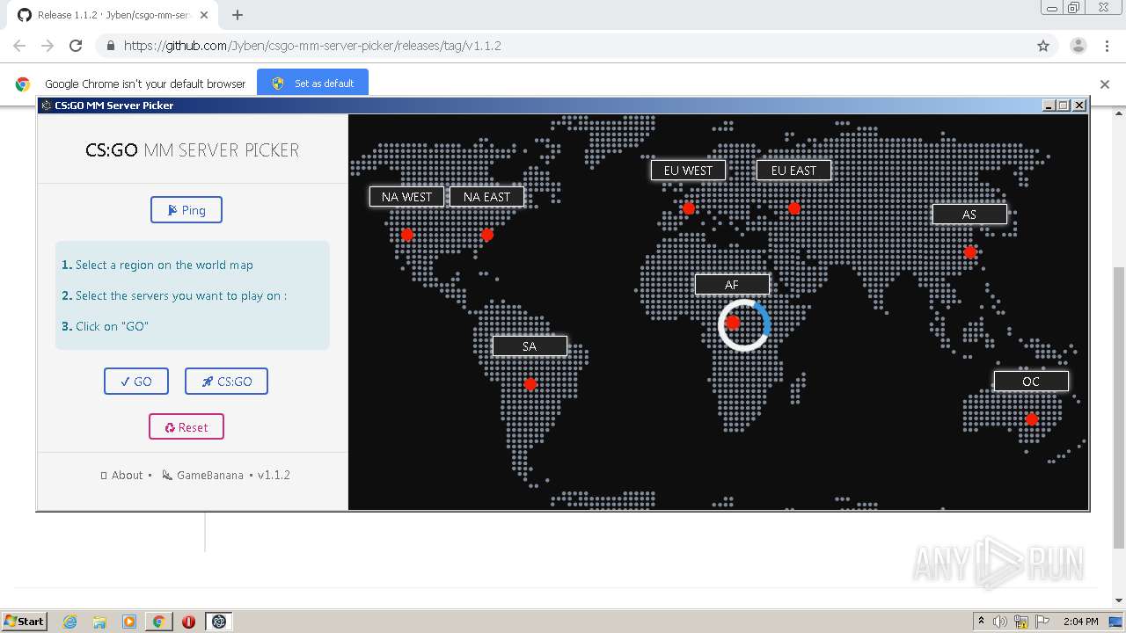1126x633 pixels.
Task: Click the red dot under AS
Action: 970,252
